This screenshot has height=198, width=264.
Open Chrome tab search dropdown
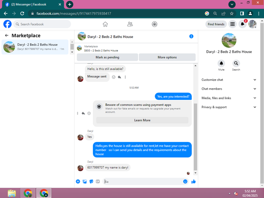click(232, 4)
